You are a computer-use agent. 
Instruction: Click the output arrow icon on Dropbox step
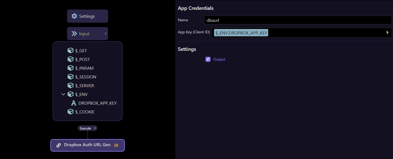(x=116, y=145)
